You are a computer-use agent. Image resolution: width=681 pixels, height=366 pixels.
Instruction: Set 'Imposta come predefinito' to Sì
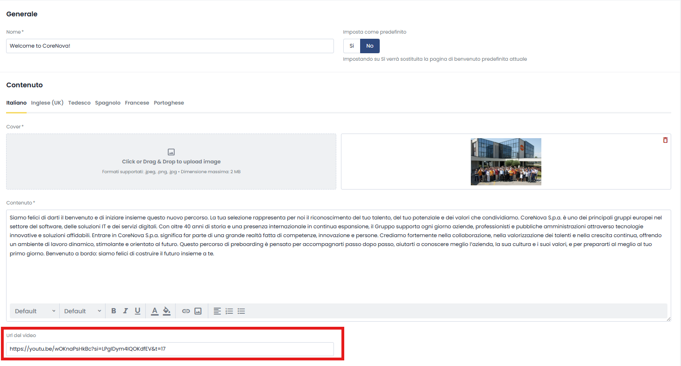(x=352, y=46)
